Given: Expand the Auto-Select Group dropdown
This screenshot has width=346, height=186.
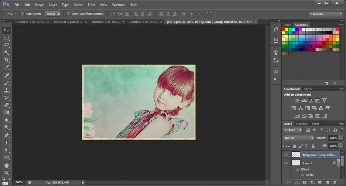Looking at the screenshot, I should pyautogui.click(x=53, y=14).
